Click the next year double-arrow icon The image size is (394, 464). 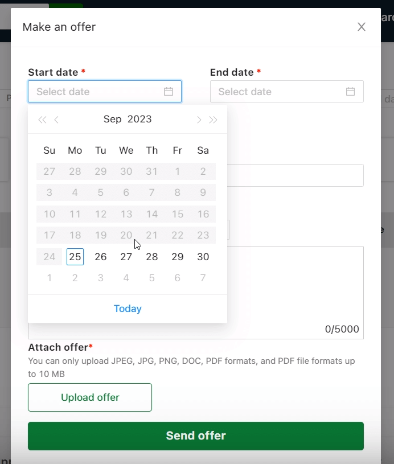[x=214, y=120]
